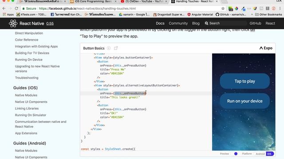Open the bookmarks overflow chevron
The image size is (284, 159).
[252, 15]
